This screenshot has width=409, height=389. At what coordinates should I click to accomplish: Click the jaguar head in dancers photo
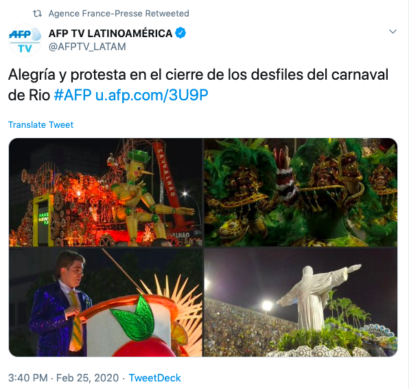point(233,229)
